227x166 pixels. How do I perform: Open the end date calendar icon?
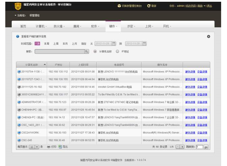point(144,44)
